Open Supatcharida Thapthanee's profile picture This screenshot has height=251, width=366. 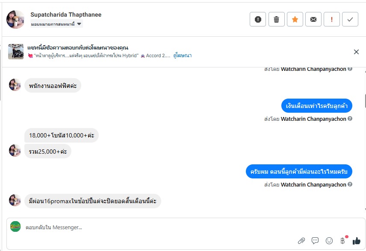[x=15, y=19]
